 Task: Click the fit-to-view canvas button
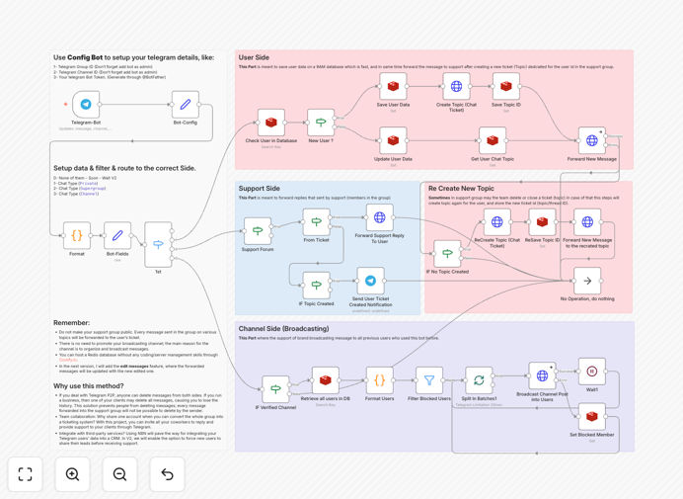[x=26, y=473]
